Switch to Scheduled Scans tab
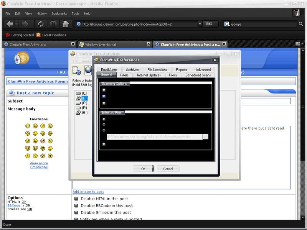The width and height of the screenshot is (307, 230). (x=198, y=75)
